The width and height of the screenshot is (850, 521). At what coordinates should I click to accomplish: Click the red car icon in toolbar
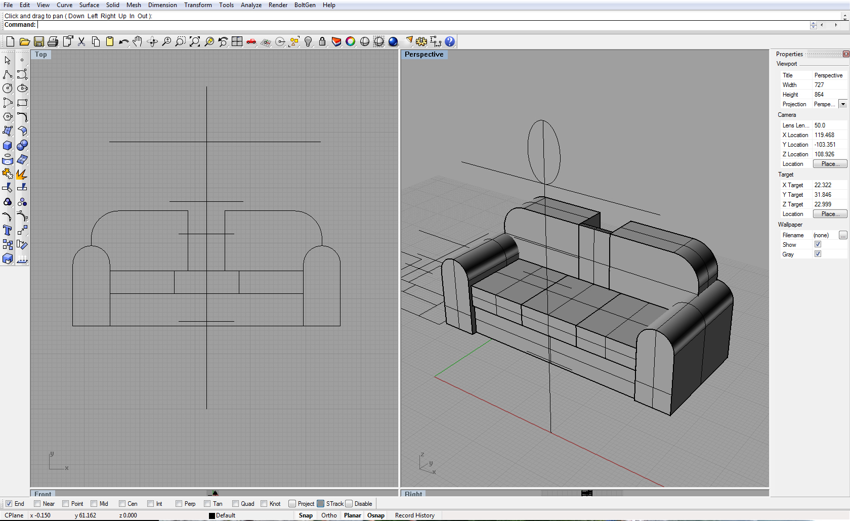(251, 41)
